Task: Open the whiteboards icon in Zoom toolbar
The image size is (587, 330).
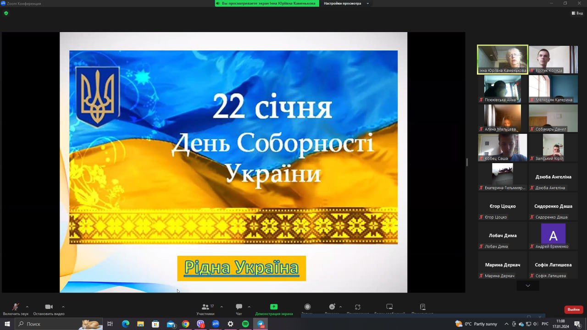Action: click(x=389, y=307)
